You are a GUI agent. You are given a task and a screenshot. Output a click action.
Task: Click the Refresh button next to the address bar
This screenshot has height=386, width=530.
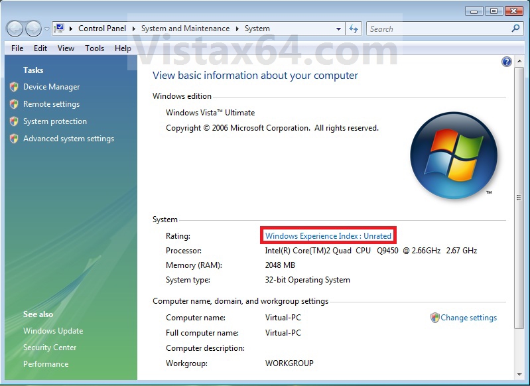[354, 29]
